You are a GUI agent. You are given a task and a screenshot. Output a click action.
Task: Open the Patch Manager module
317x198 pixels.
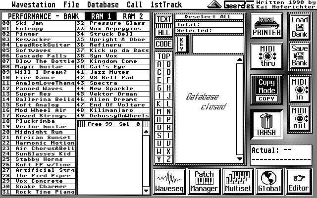(x=204, y=182)
